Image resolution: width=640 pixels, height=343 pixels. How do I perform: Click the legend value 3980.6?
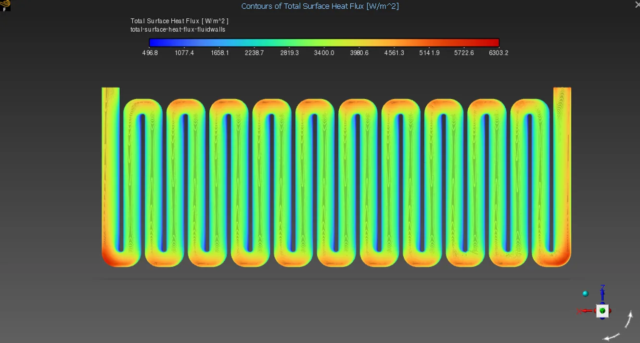tap(359, 53)
